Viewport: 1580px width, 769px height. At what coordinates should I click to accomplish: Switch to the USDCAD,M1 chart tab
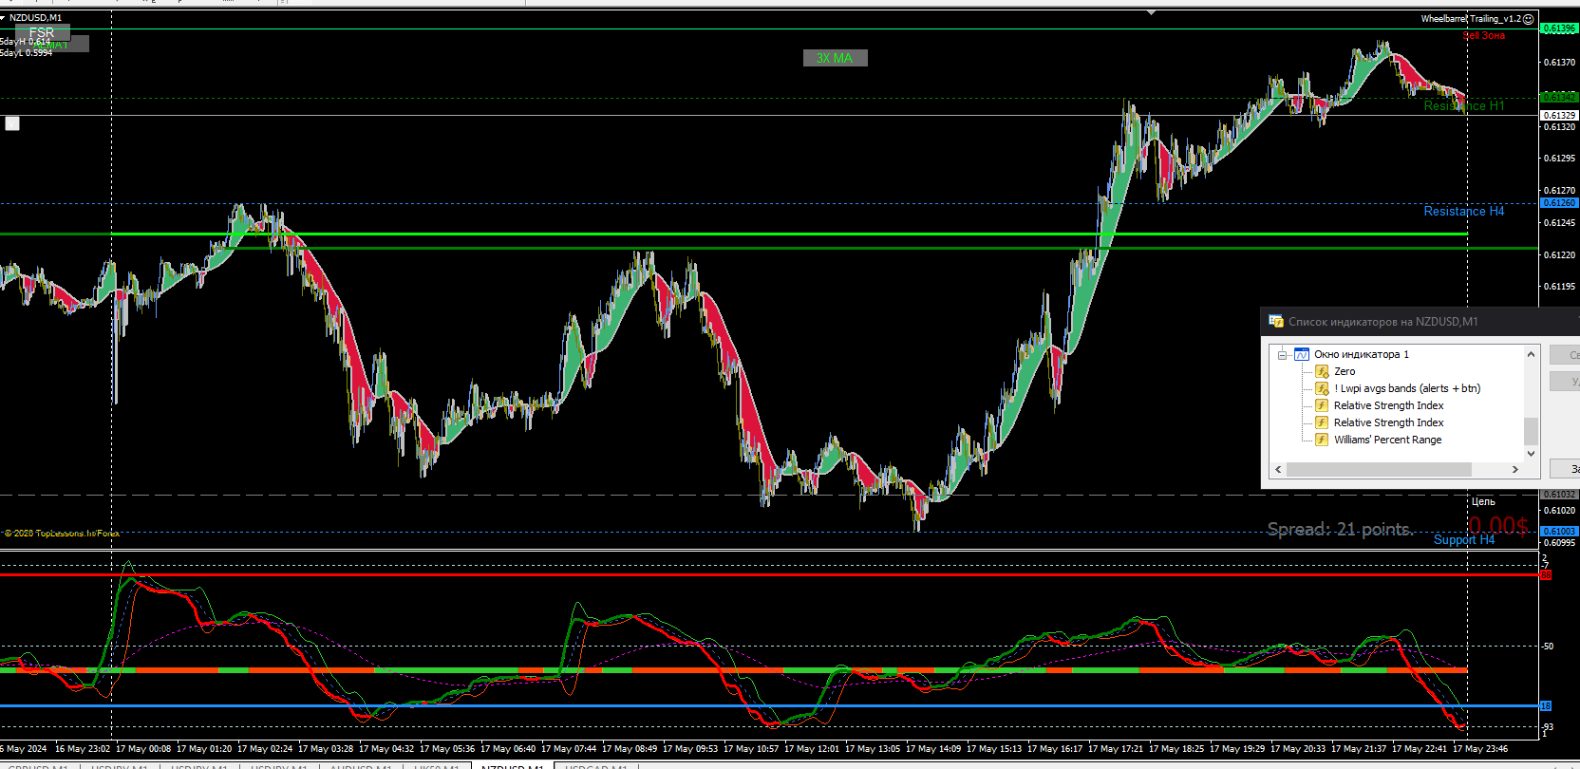[596, 765]
